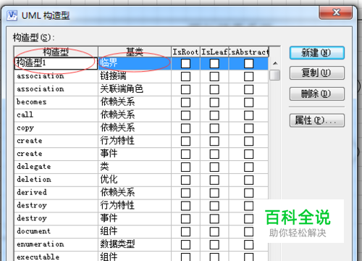
Task: Click the 删除(D) button
Action: click(x=317, y=94)
